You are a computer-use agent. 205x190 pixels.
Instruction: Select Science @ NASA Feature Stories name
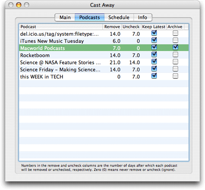pyautogui.click(x=60, y=62)
